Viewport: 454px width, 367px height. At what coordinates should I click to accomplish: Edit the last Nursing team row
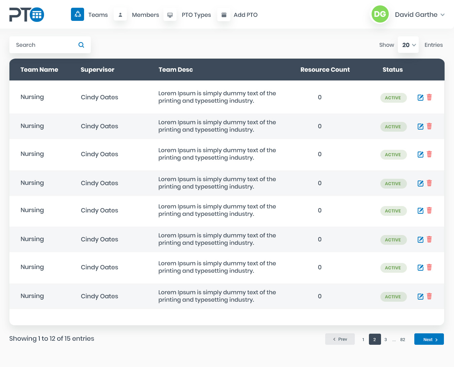[x=420, y=296]
